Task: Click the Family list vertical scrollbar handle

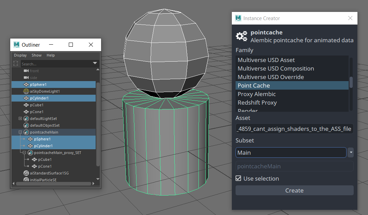Action: [351, 82]
